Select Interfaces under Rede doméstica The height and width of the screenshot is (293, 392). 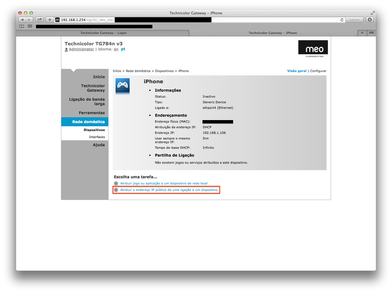[x=97, y=137]
